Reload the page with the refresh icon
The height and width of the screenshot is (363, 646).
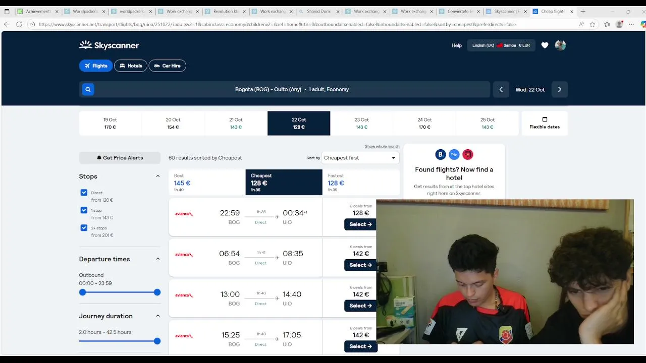[19, 24]
